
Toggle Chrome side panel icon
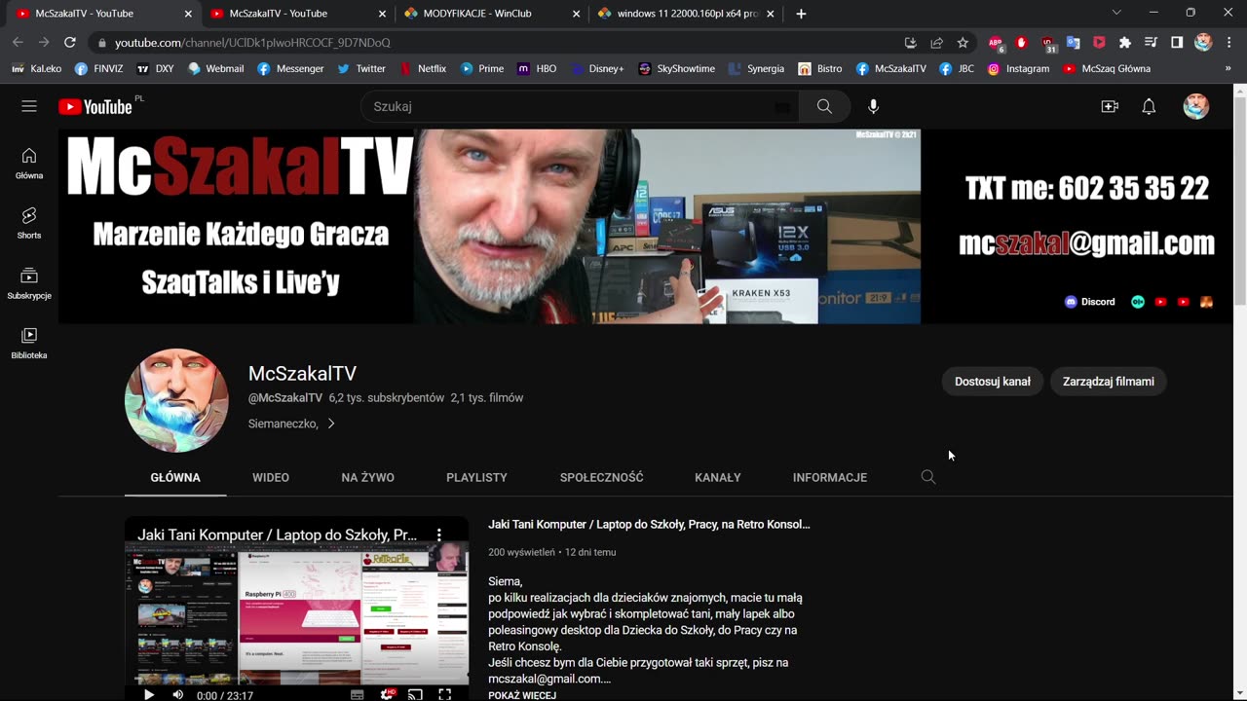coord(1177,42)
